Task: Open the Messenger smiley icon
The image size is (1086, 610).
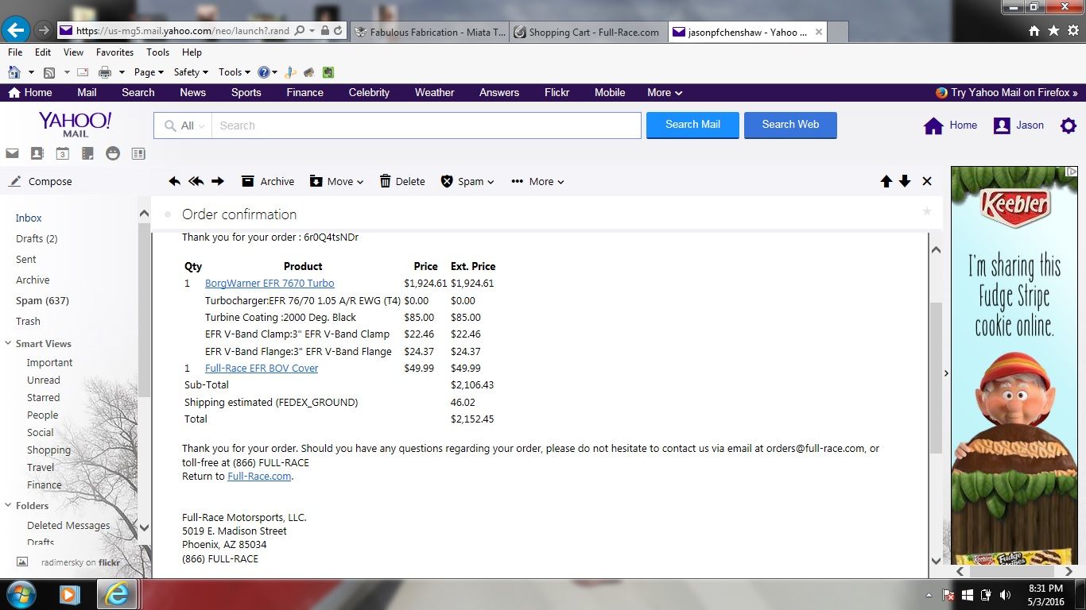Action: coord(113,153)
